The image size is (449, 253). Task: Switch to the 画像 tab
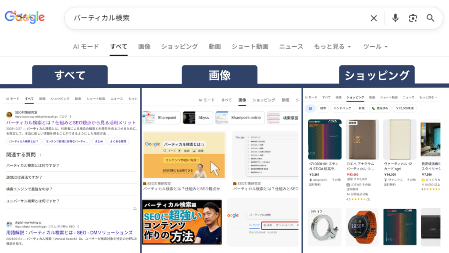[x=144, y=46]
